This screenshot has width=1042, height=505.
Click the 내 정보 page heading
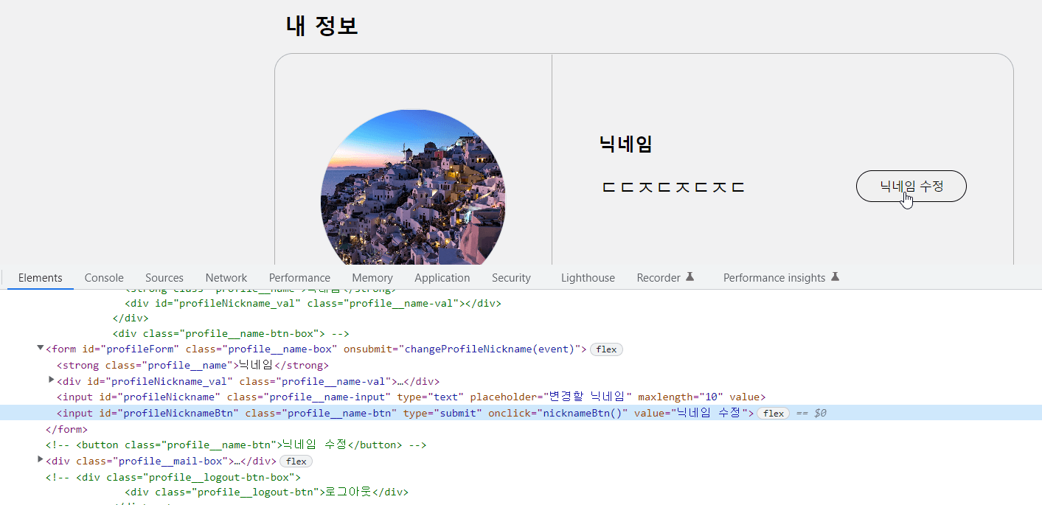[322, 26]
